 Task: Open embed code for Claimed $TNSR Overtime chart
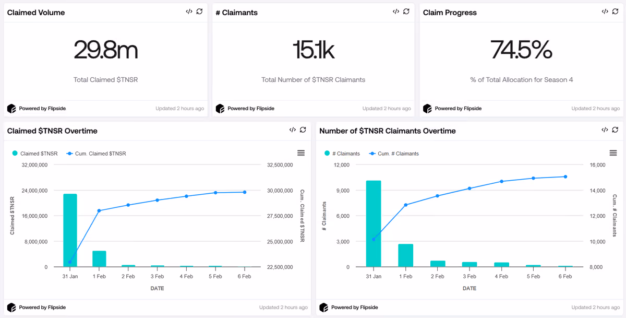tap(293, 130)
